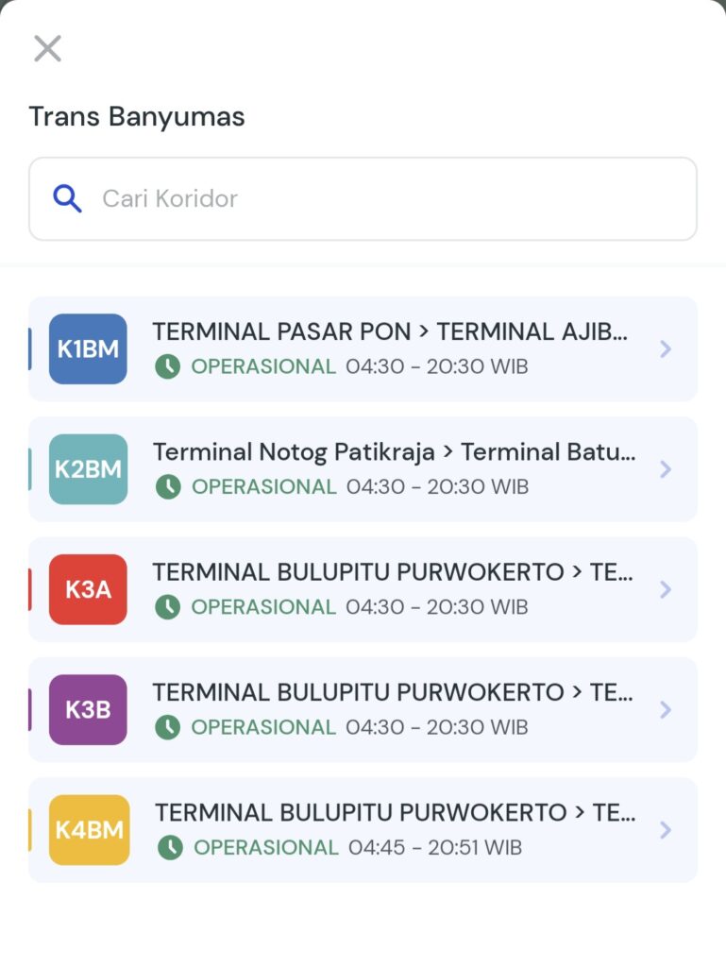Click the blue K1BM corridor badge
The height and width of the screenshot is (967, 726).
point(88,348)
